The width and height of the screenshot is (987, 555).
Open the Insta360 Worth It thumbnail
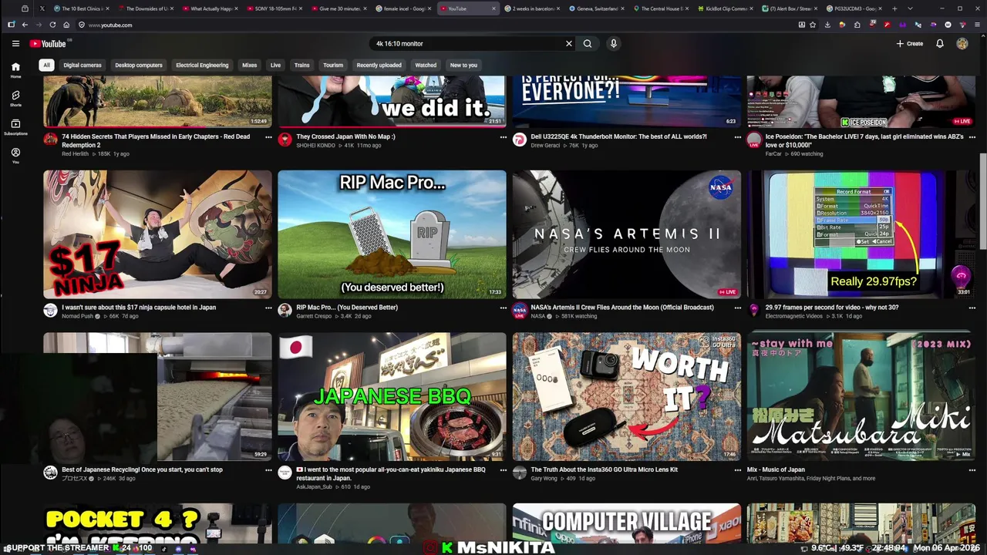pos(627,396)
